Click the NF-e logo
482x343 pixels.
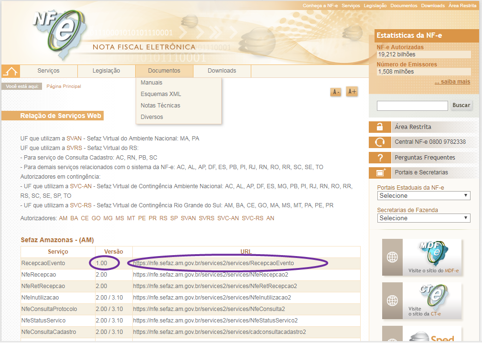click(x=59, y=34)
